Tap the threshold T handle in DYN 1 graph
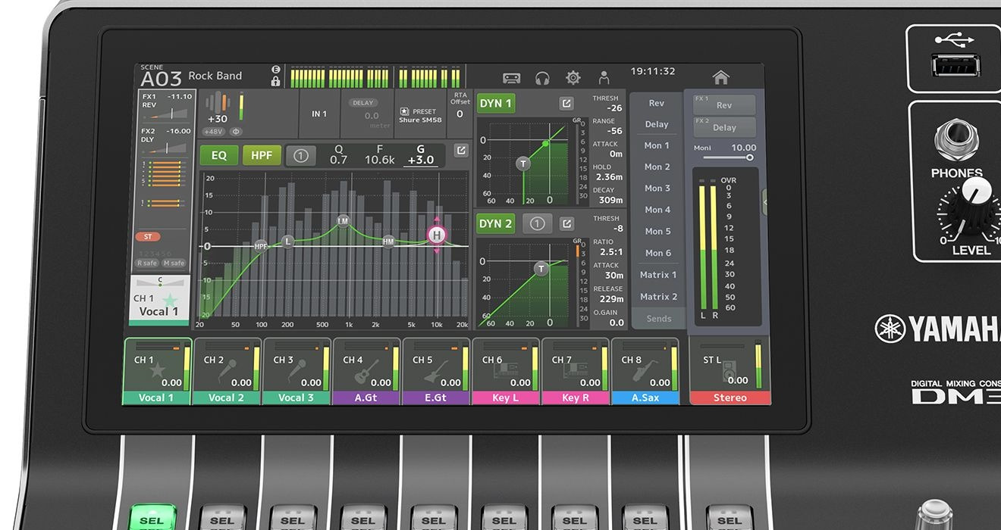Viewport: 1001px width, 530px height. coord(522,164)
